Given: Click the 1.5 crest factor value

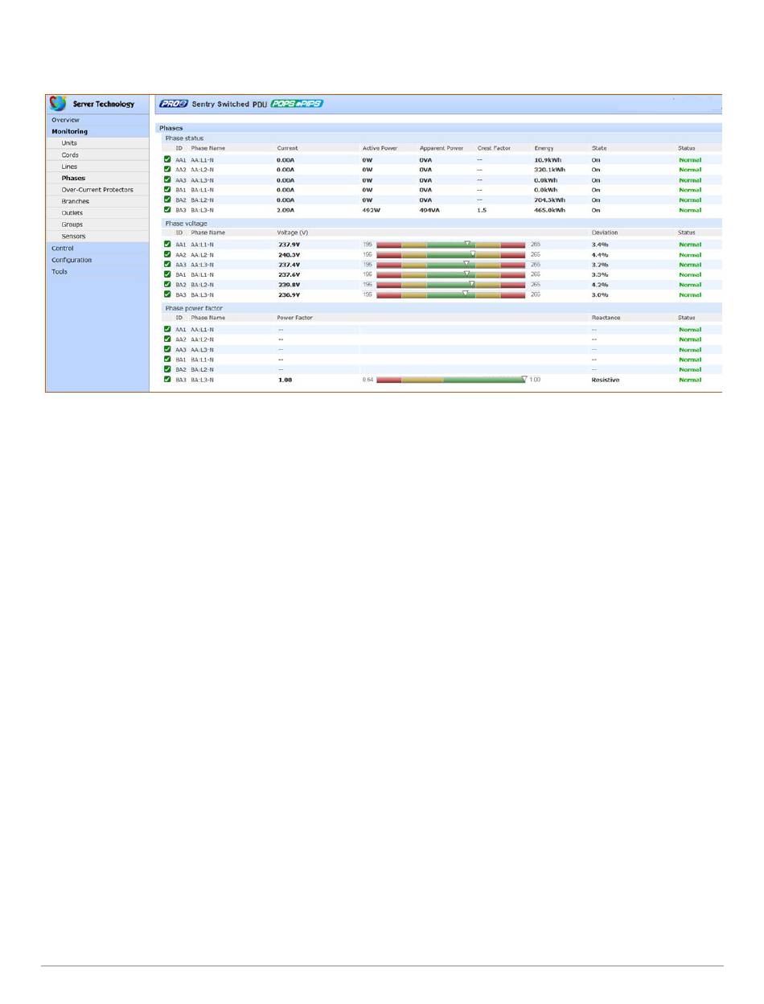Looking at the screenshot, I should [x=481, y=210].
